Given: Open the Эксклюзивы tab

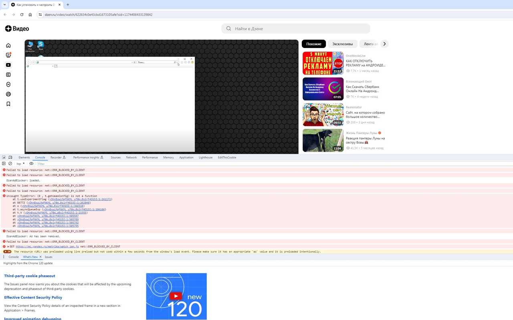Looking at the screenshot, I should (x=343, y=44).
